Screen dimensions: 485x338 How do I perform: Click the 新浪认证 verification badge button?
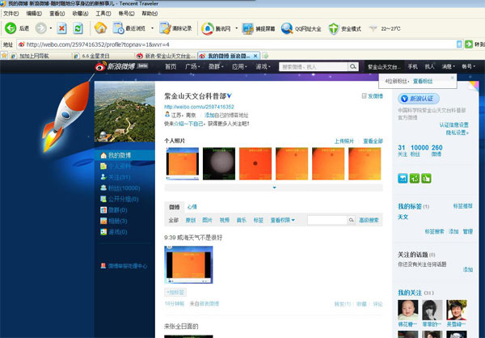pos(422,97)
